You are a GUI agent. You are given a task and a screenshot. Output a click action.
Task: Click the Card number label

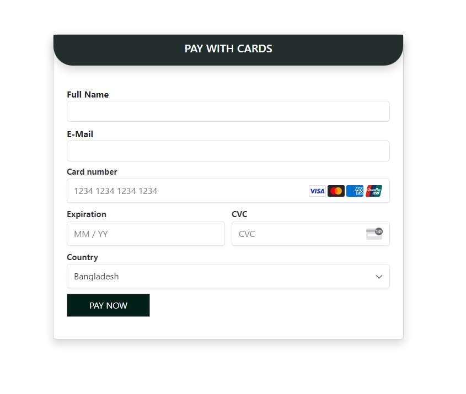point(92,172)
